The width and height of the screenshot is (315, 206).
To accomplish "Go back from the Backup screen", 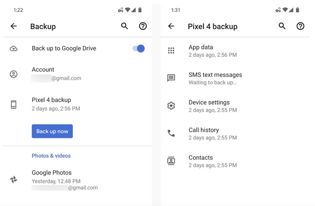I will [x=14, y=26].
